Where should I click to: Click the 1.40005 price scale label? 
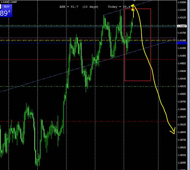(182, 94)
